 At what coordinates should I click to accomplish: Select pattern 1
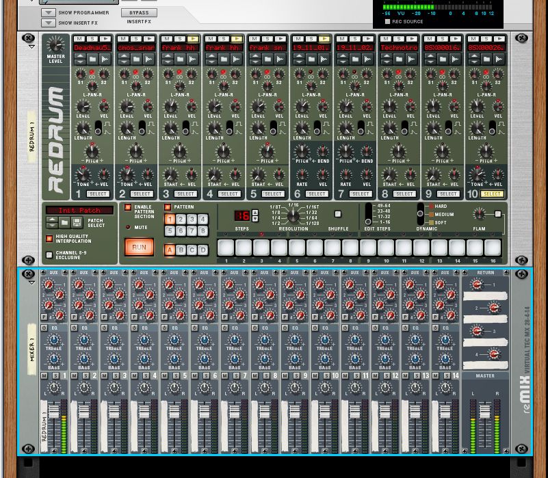[170, 219]
